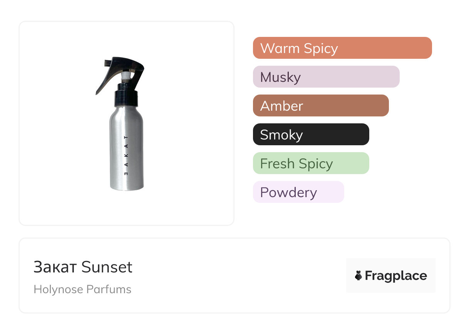
Task: Open the Holynose Parfums brand link
Action: (82, 289)
